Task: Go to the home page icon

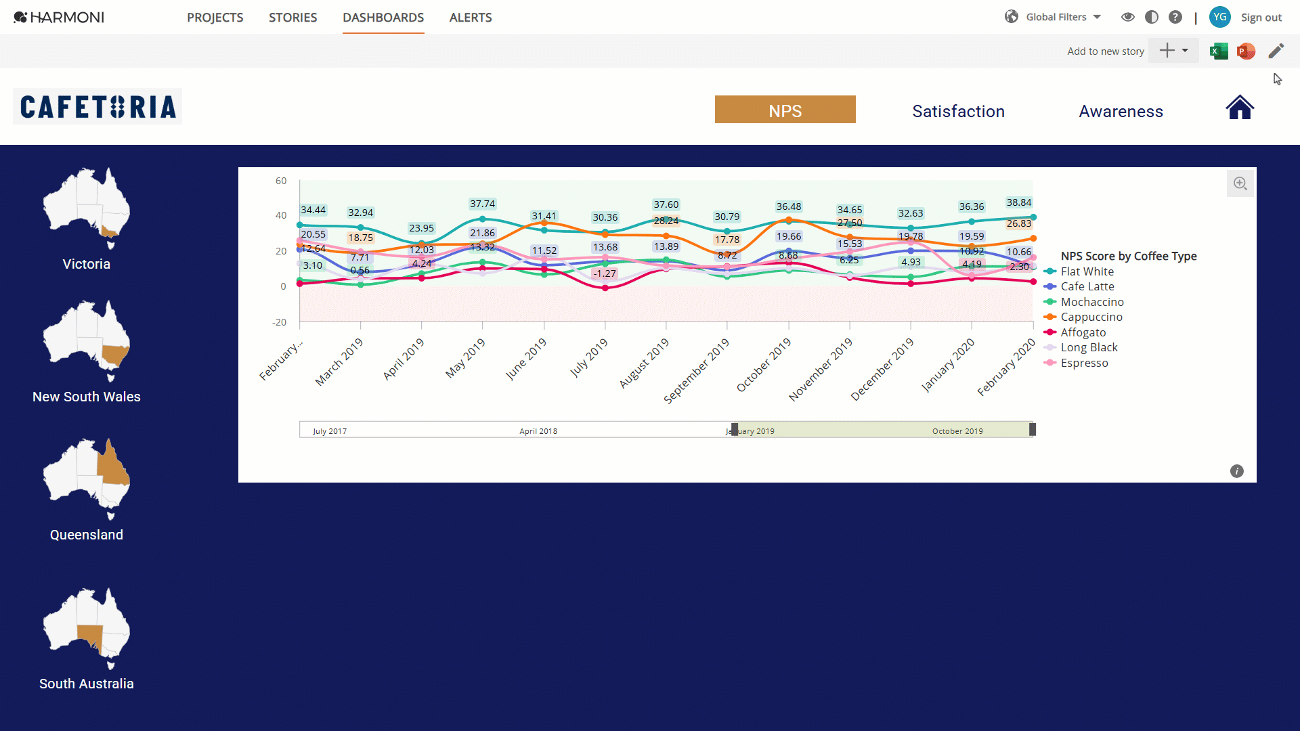Action: 1240,107
